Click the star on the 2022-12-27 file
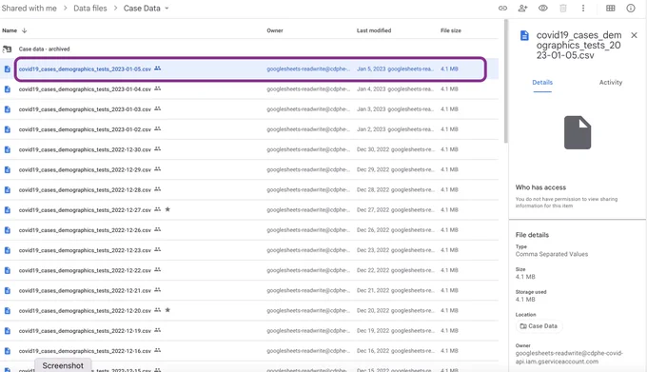The width and height of the screenshot is (647, 372). point(167,209)
